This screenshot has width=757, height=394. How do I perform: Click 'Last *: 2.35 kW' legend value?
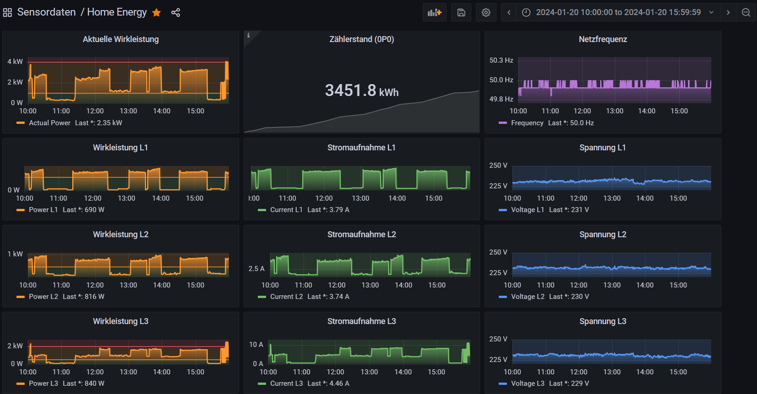click(x=99, y=123)
